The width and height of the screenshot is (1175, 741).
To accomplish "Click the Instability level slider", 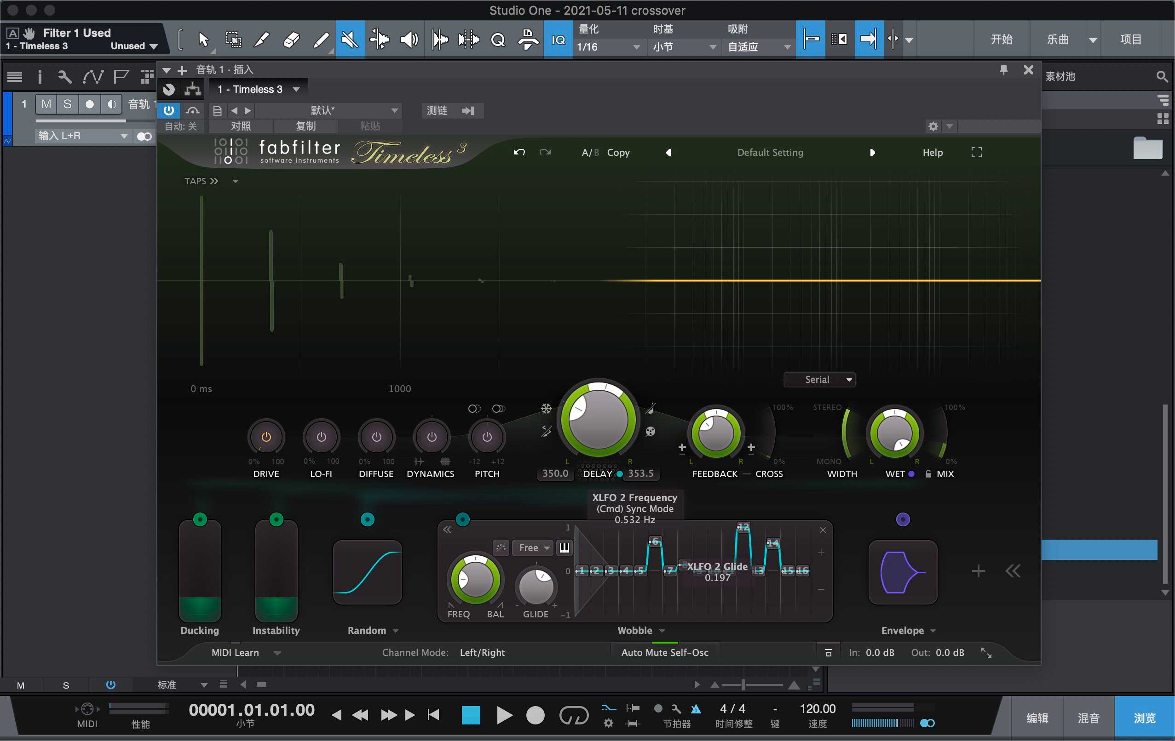I will pos(276,570).
